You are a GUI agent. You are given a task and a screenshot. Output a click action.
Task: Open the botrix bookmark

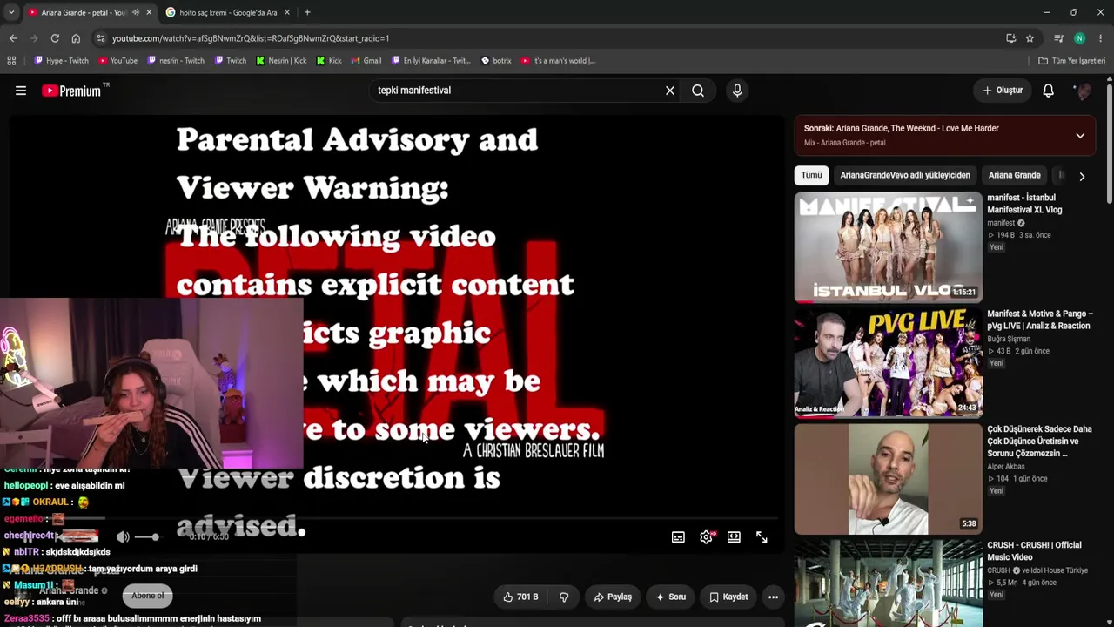pos(496,61)
